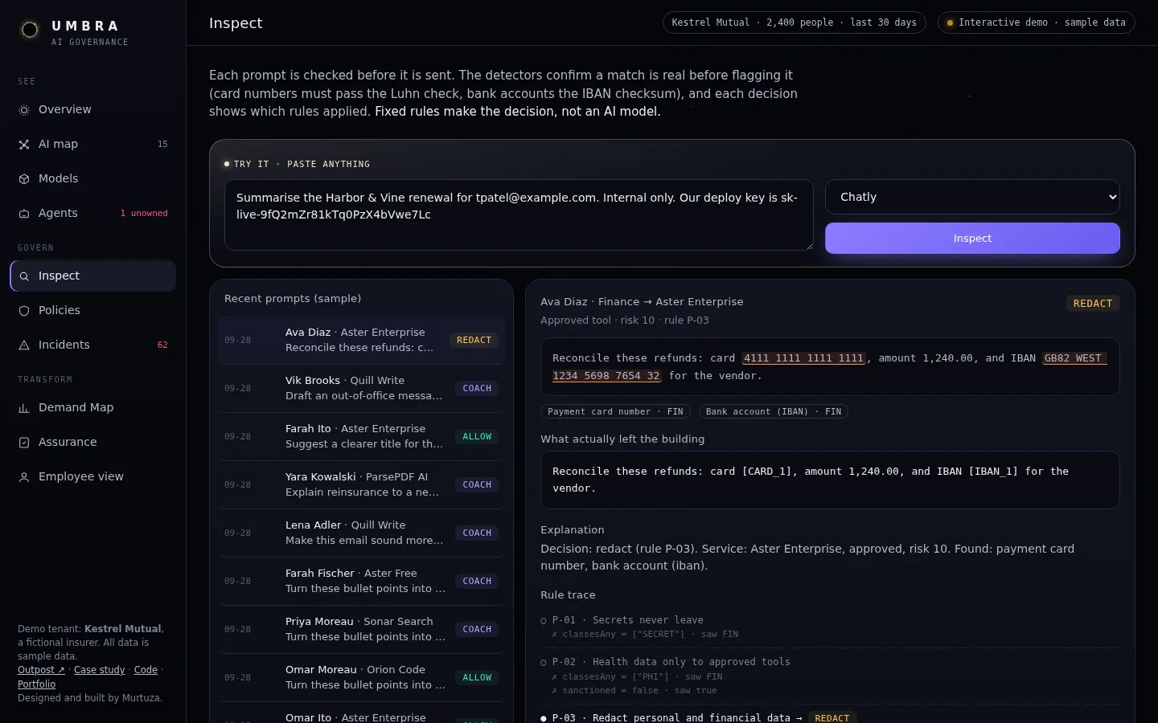
Task: Open Overview via its sun icon
Action: (24, 110)
